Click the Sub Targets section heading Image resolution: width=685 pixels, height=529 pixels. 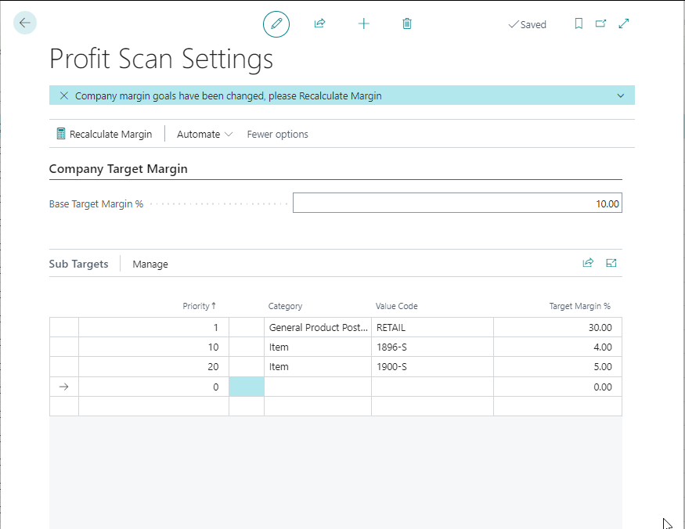(x=78, y=264)
